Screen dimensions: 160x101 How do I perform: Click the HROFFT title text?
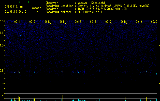click(x=26, y=2)
